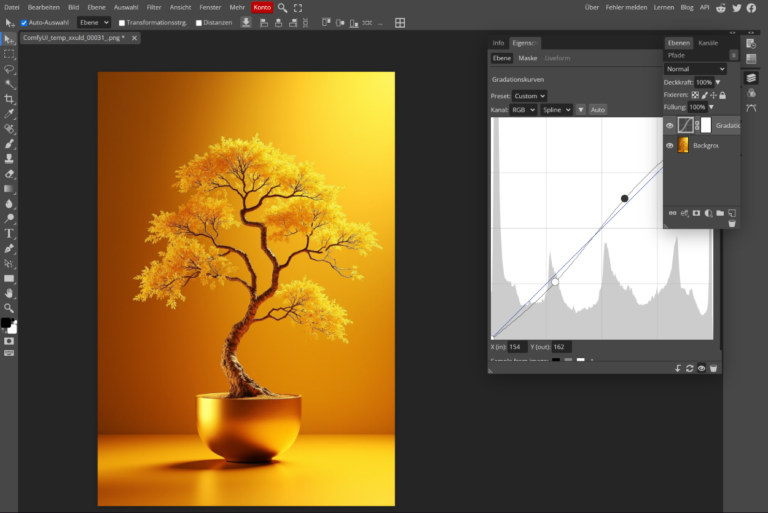
Task: Select the Eyedropper tool
Action: (x=9, y=114)
